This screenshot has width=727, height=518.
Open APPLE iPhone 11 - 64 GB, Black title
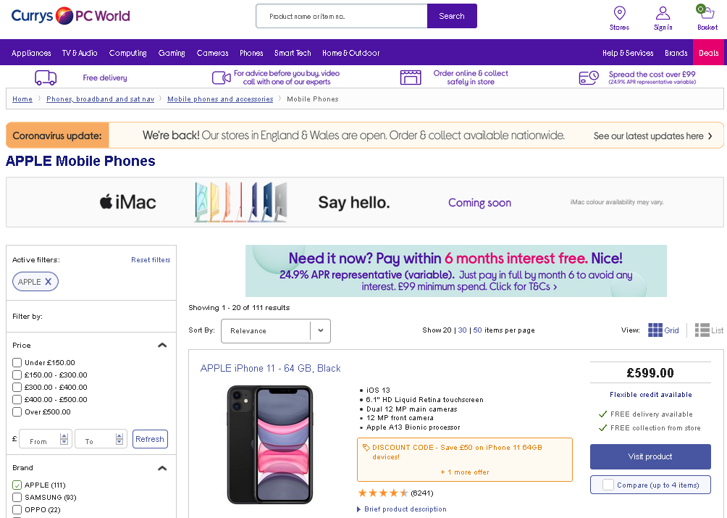(x=270, y=368)
